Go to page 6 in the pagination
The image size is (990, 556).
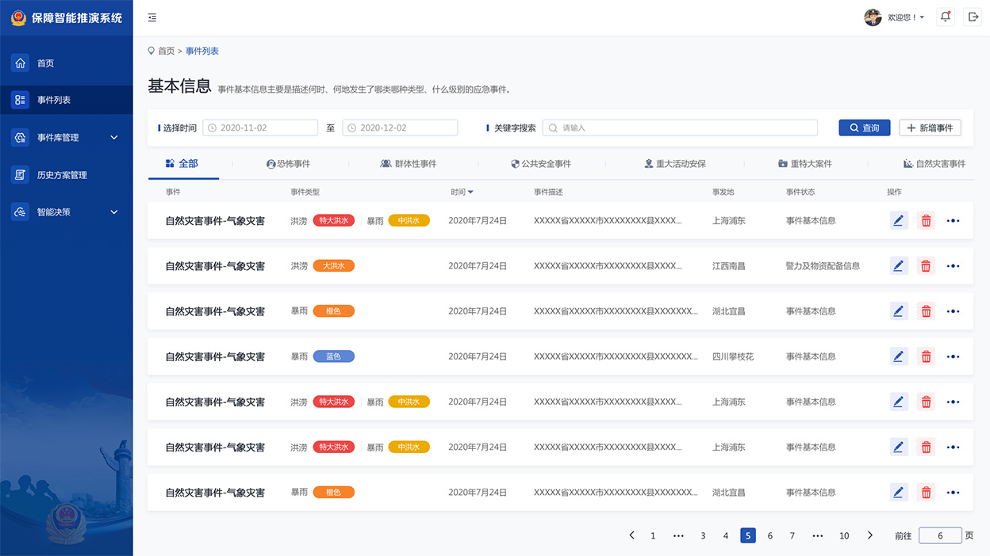pyautogui.click(x=769, y=536)
